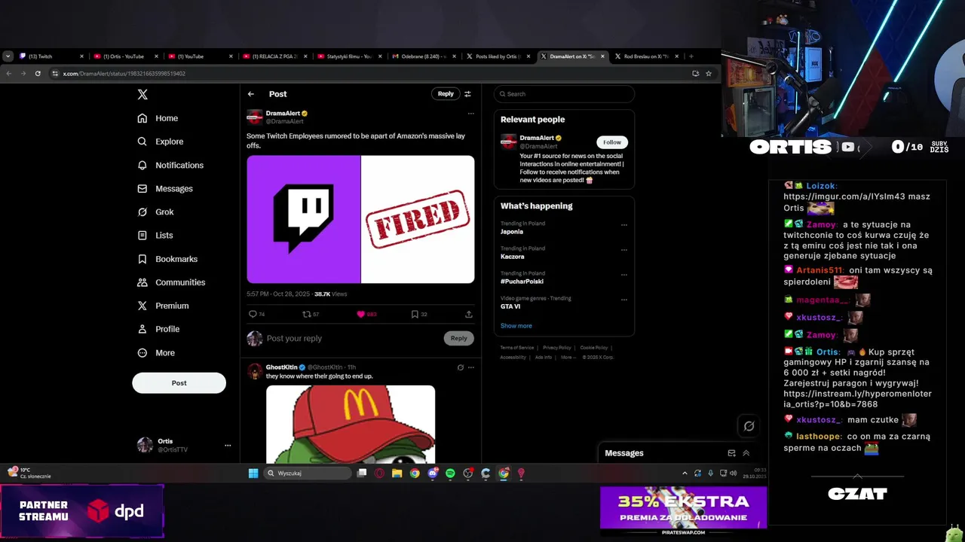Click the floating Grok button
The width and height of the screenshot is (965, 542).
click(749, 426)
